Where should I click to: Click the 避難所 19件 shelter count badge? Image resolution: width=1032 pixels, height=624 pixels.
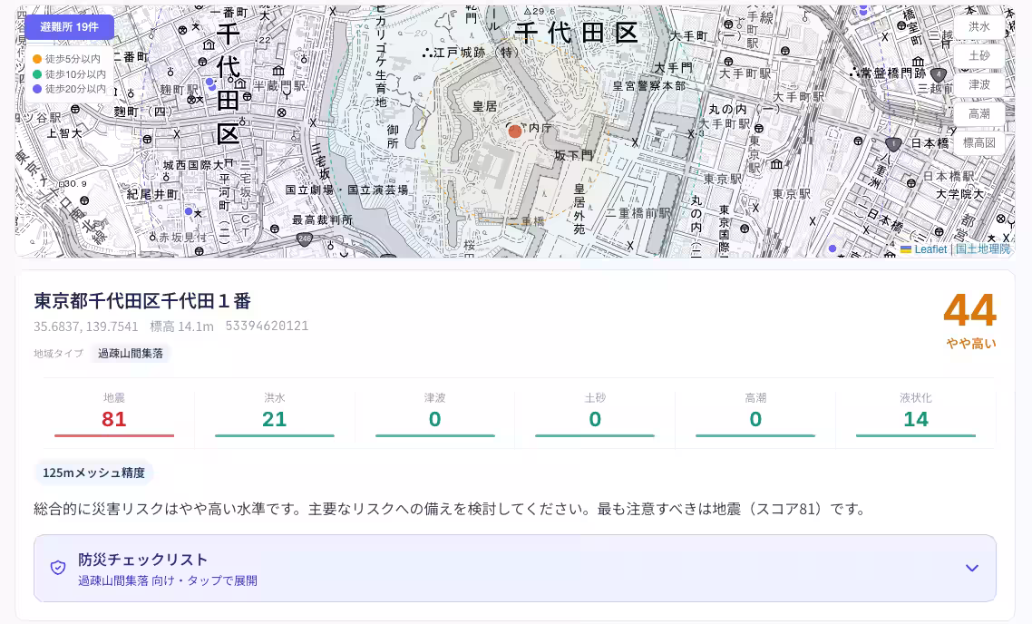click(69, 27)
